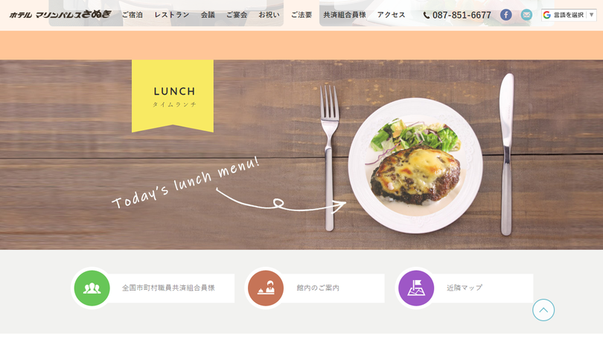This screenshot has height=339, width=603.
Task: Open the ご宿泊 menu item
Action: click(133, 15)
